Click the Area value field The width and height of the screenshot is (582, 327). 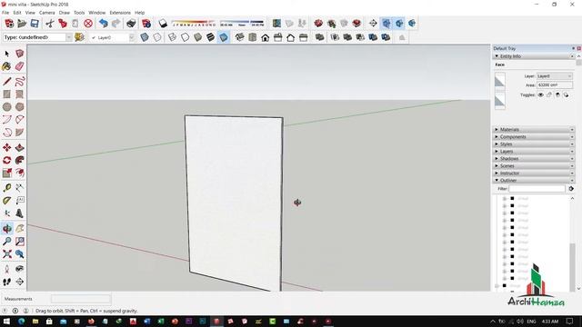[555, 84]
